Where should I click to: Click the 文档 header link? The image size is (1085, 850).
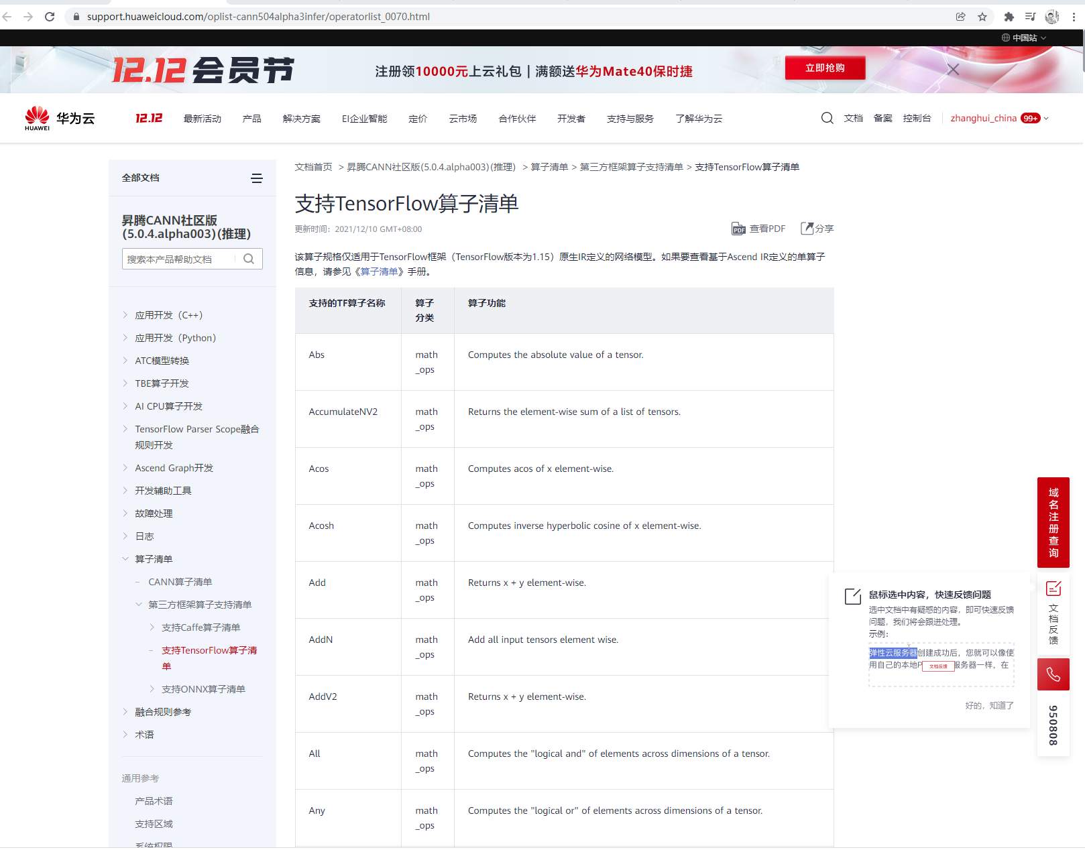pyautogui.click(x=854, y=119)
